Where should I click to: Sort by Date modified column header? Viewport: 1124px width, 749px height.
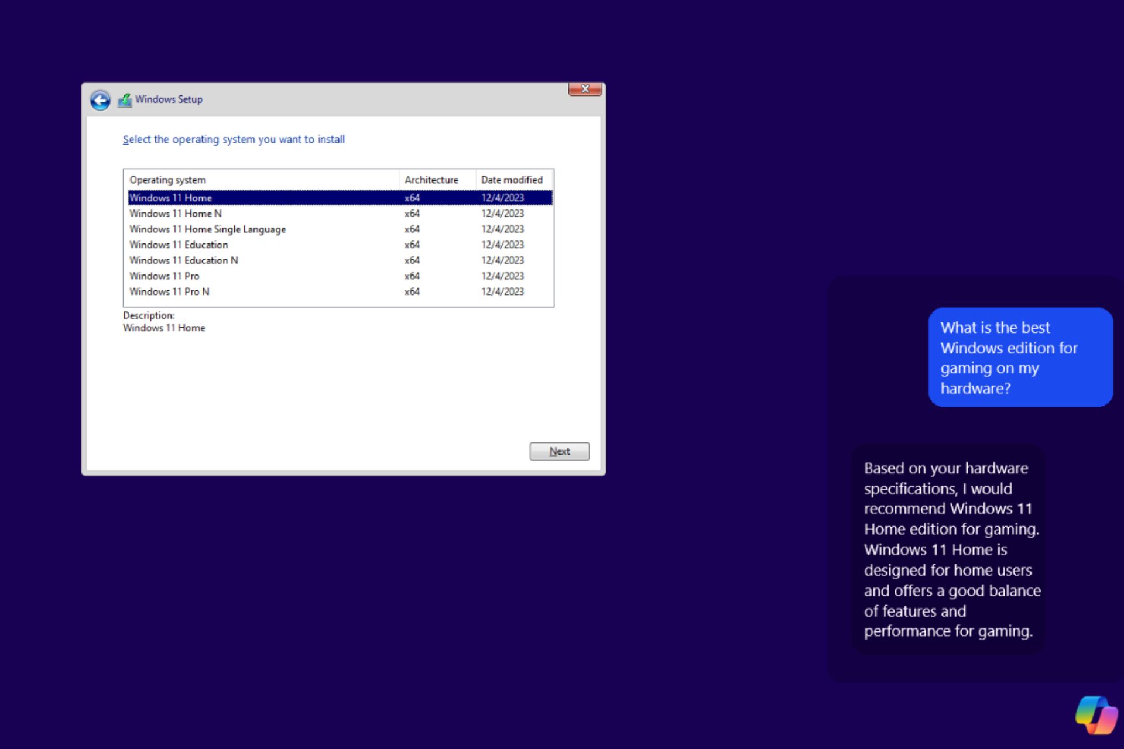pyautogui.click(x=513, y=180)
